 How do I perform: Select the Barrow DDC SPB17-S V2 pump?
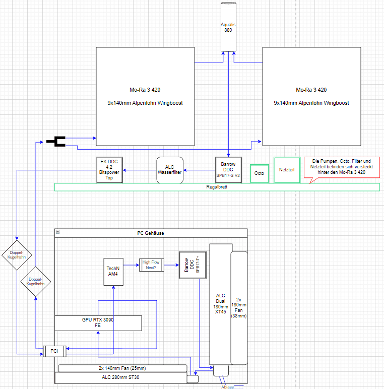228,170
